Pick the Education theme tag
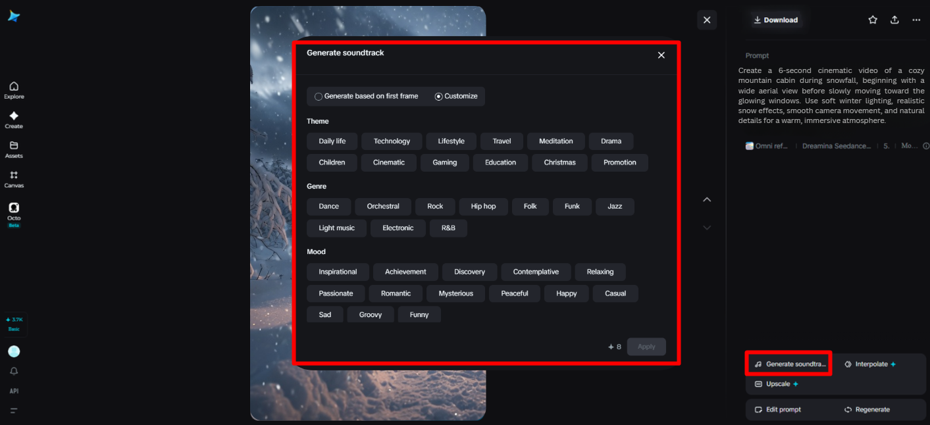This screenshot has width=930, height=425. pyautogui.click(x=501, y=162)
